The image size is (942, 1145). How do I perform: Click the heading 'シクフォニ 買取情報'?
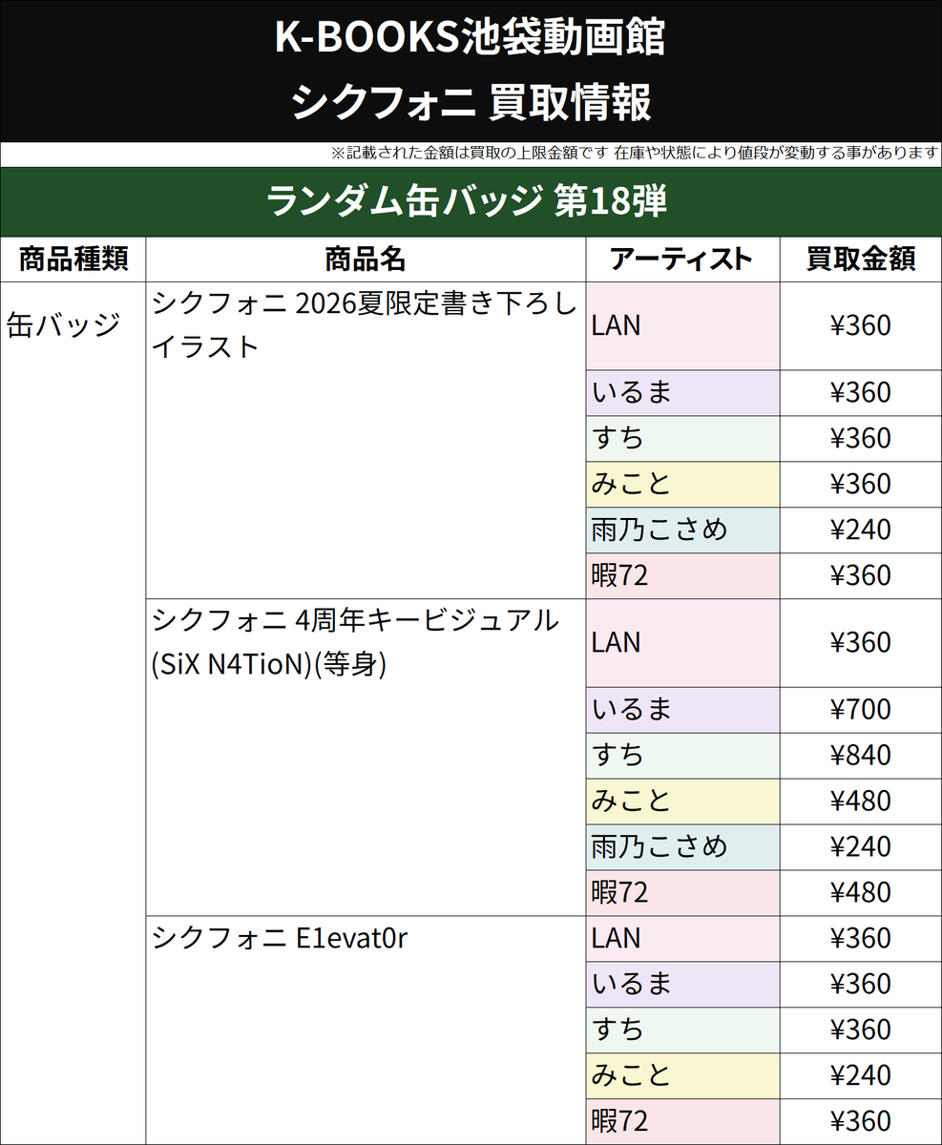(x=471, y=102)
